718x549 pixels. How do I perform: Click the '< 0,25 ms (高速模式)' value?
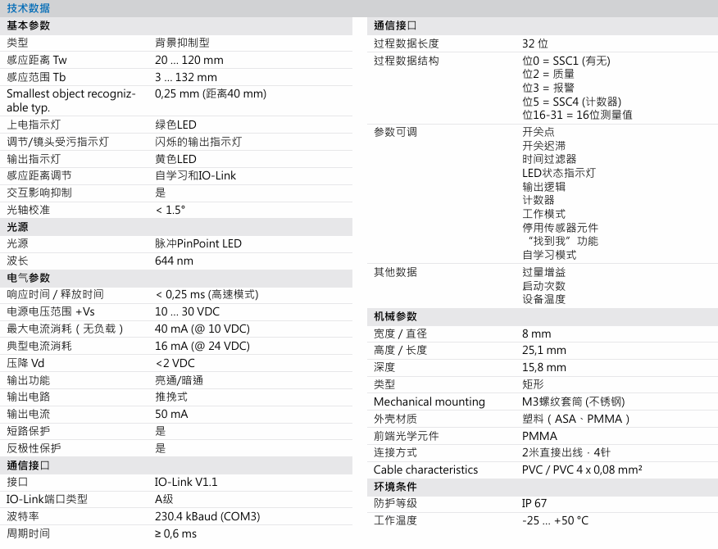pyautogui.click(x=207, y=294)
